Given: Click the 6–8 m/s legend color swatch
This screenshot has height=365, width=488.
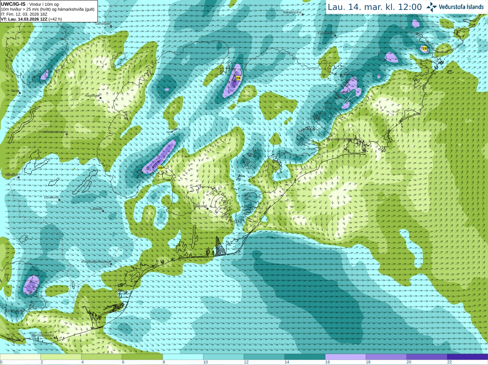Looking at the screenshot, I should coord(143,357).
